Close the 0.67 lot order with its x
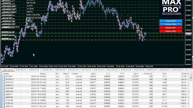The height and width of the screenshot is (108, 193). pyautogui.click(x=188, y=91)
